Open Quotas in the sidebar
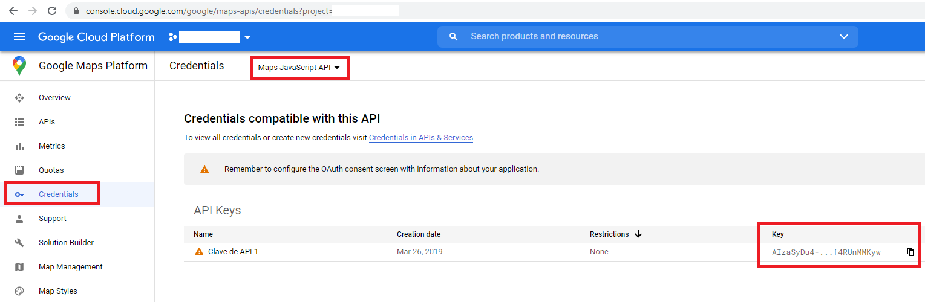 [51, 170]
